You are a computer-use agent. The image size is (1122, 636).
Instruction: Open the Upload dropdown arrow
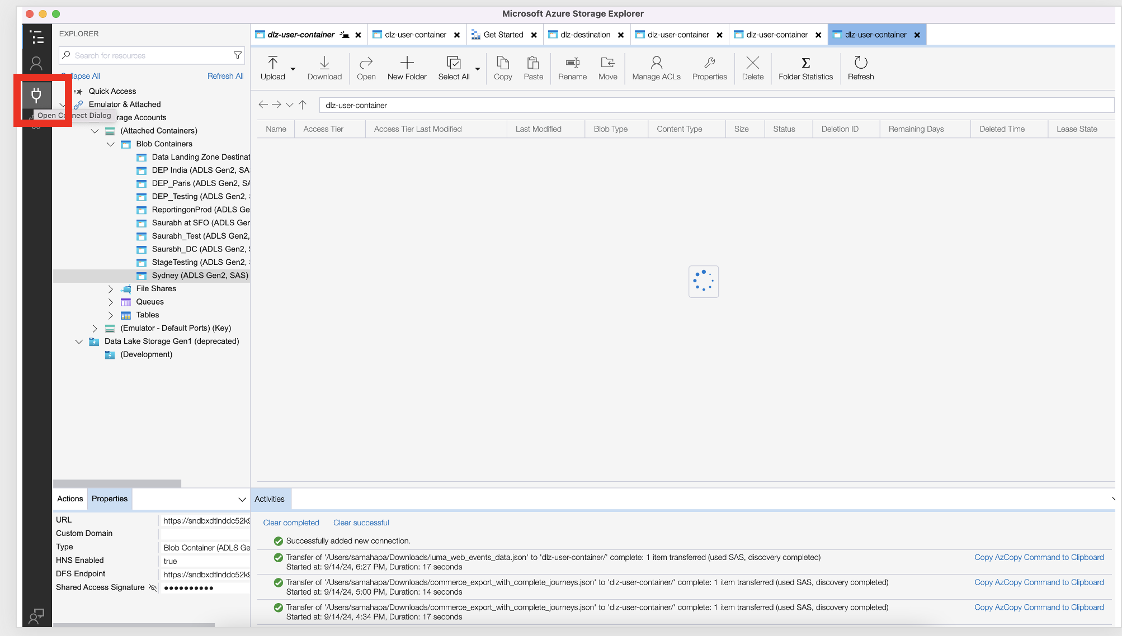pyautogui.click(x=293, y=69)
